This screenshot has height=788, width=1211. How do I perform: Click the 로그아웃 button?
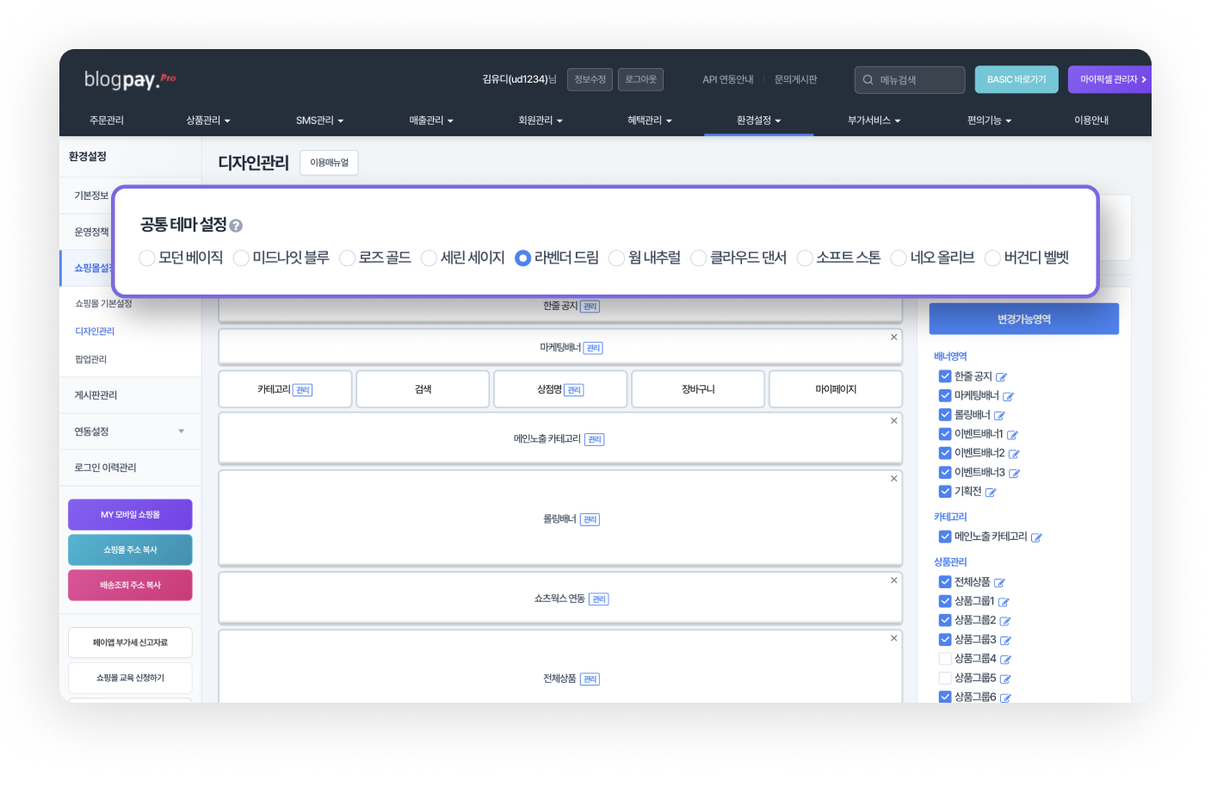tap(640, 79)
